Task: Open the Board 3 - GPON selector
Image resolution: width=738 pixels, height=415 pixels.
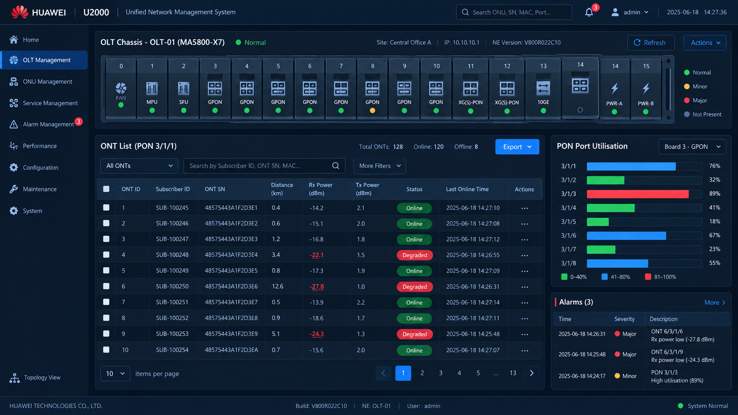Action: pos(692,147)
